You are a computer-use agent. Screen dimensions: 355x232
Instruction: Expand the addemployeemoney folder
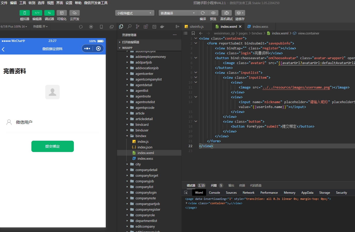pyautogui.click(x=149, y=57)
